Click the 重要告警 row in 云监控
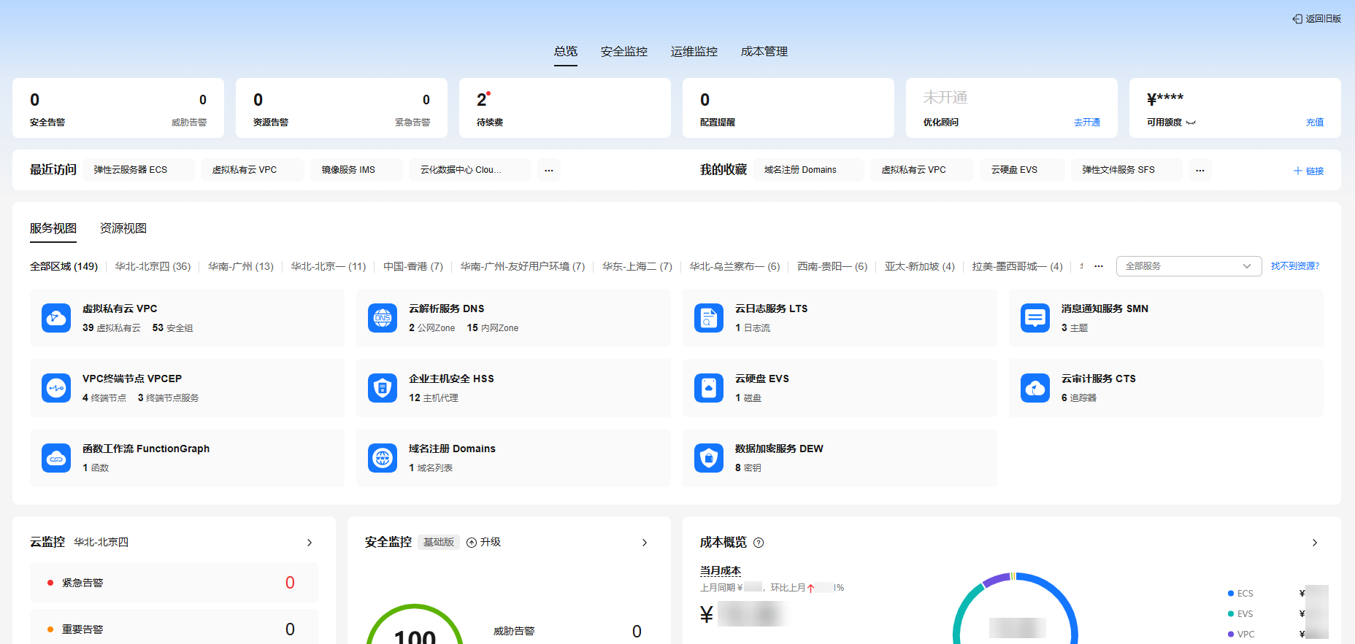The width and height of the screenshot is (1355, 644). [174, 629]
